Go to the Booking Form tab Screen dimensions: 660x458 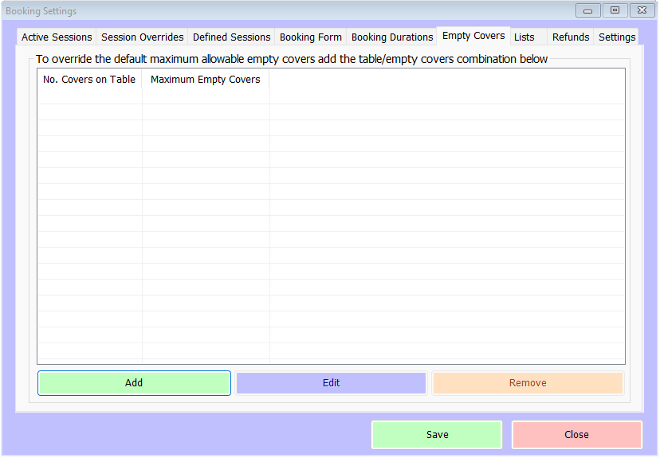pos(310,37)
